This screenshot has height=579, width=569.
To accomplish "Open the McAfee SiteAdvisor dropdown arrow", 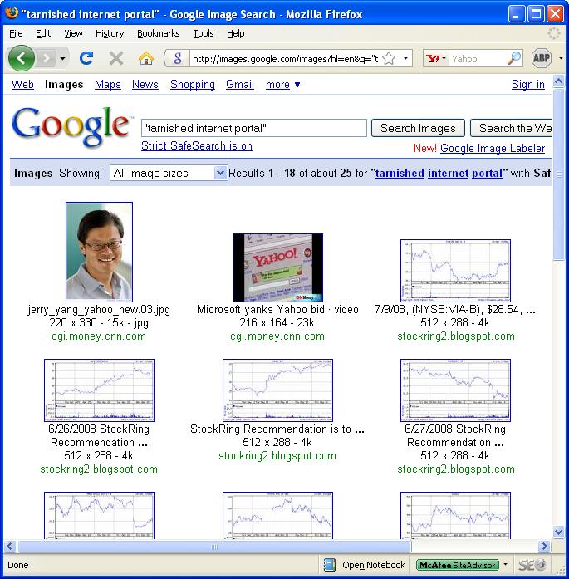I will 506,565.
